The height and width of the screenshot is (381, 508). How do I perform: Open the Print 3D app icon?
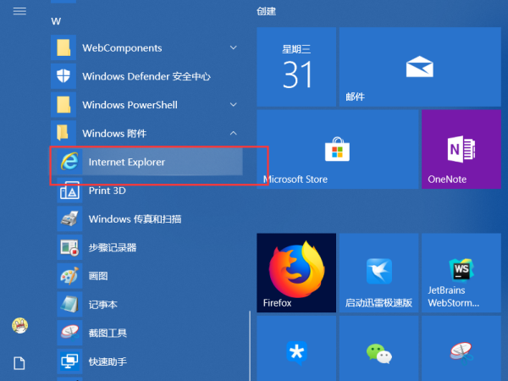[69, 190]
